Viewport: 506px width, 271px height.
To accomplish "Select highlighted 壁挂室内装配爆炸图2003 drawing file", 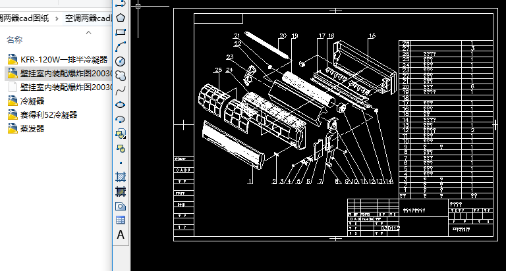I will (59, 74).
